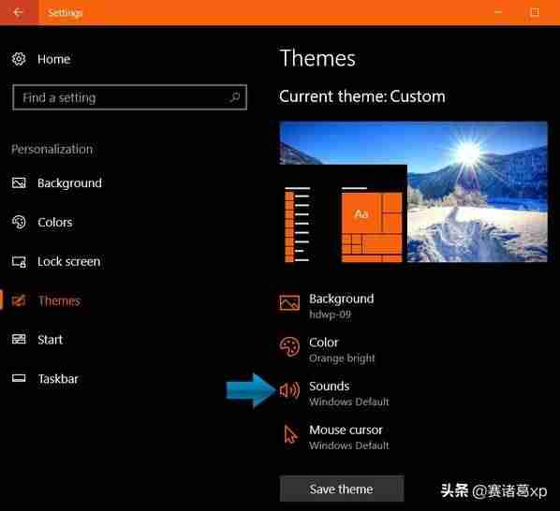Open Sounds Windows Default setting

click(348, 393)
